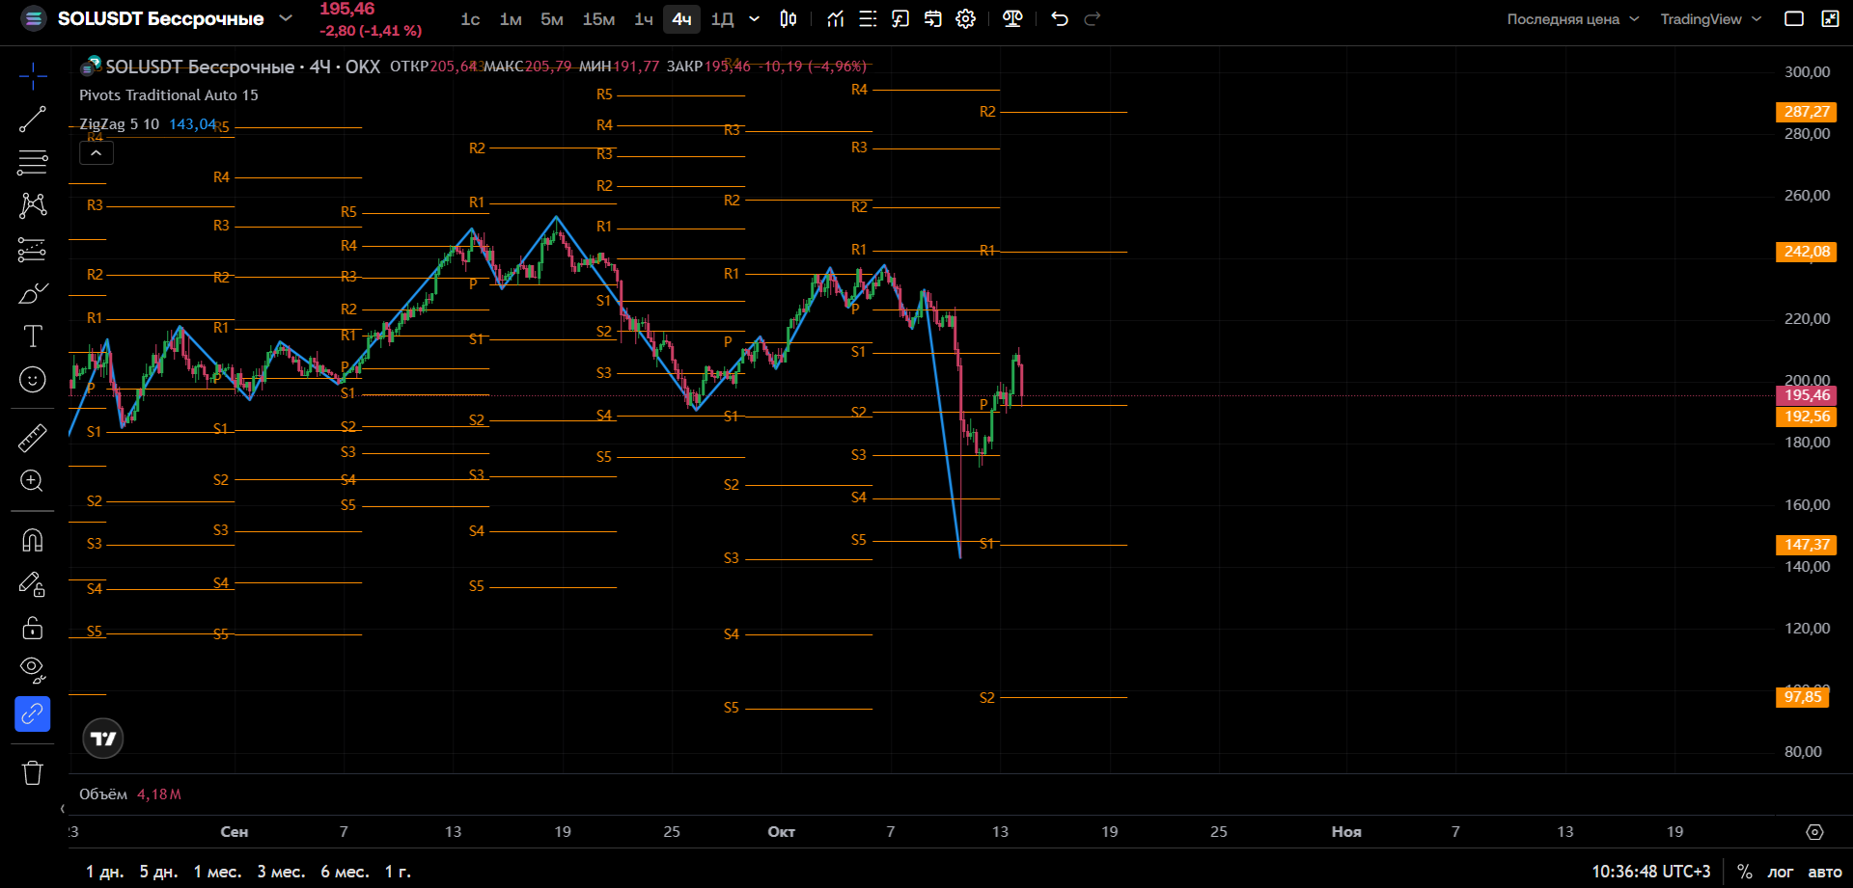1853x888 pixels.
Task: Click the 287,27 pivot price tag
Action: coord(1807,112)
